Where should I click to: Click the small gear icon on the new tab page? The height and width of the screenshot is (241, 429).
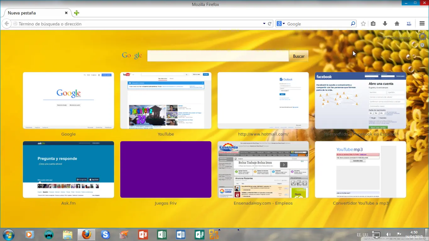click(x=422, y=45)
